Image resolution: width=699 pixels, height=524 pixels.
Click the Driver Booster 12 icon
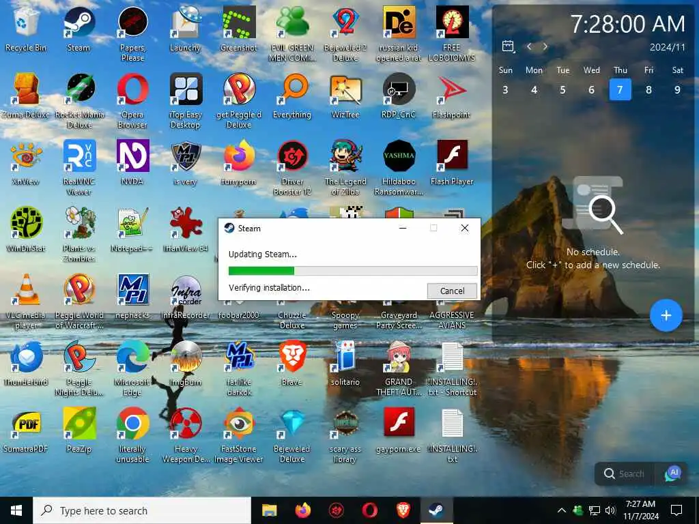pyautogui.click(x=292, y=156)
